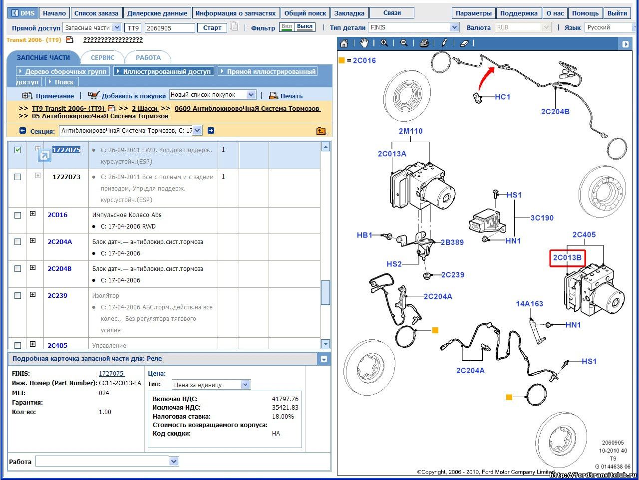The width and height of the screenshot is (639, 480).
Task: Select the hand pan tool
Action: coord(364,43)
